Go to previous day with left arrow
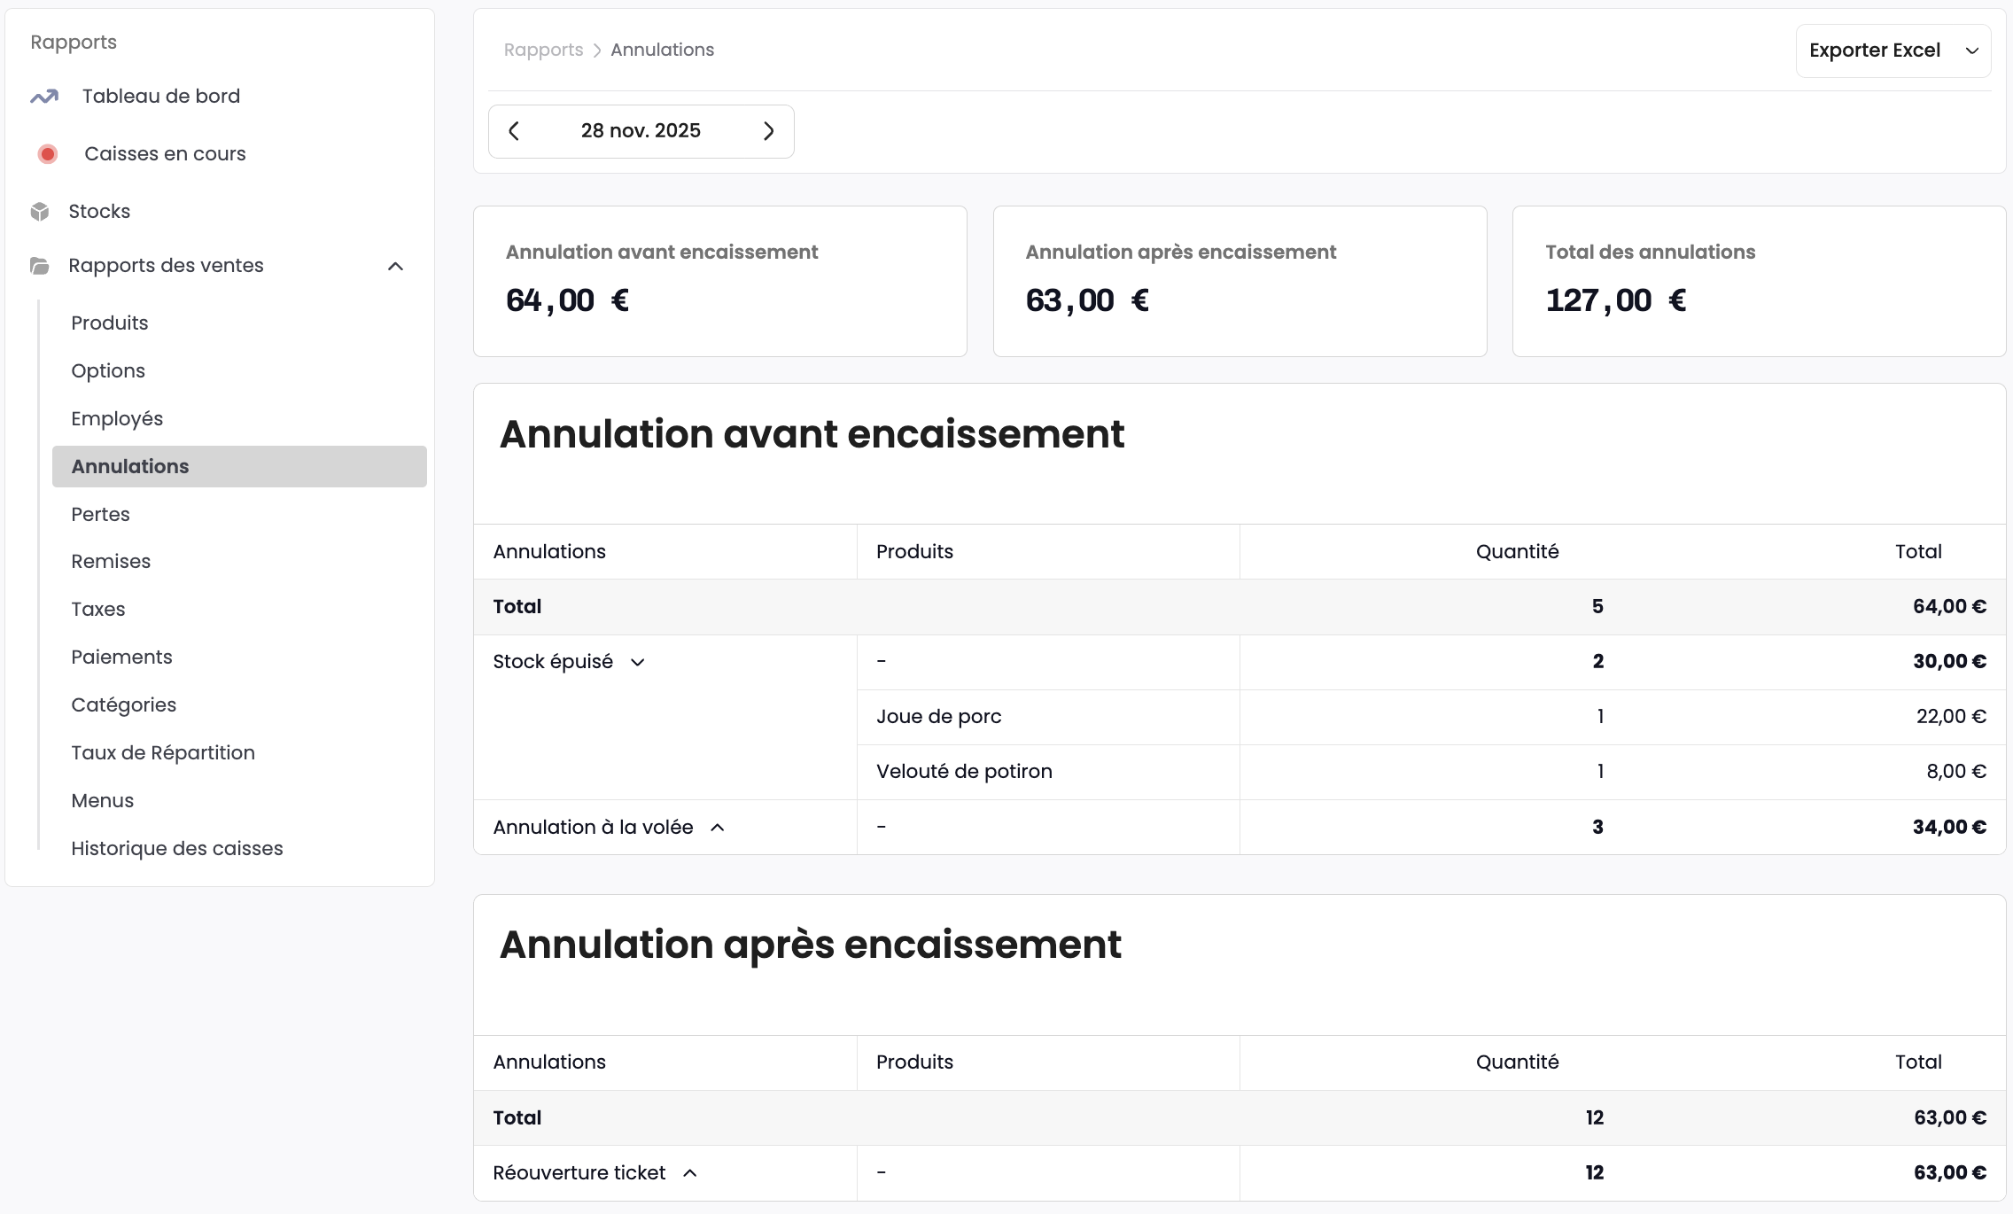 [514, 130]
